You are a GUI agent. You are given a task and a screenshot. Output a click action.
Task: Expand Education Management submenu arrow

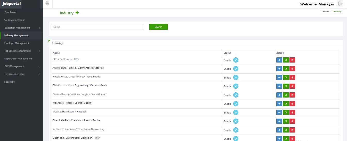(x=39, y=28)
